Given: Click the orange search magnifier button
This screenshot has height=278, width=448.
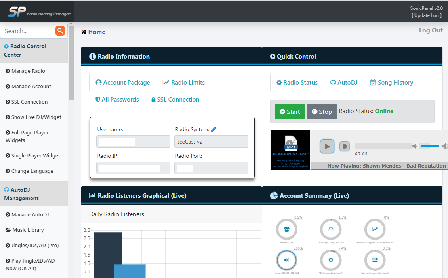Looking at the screenshot, I should [x=60, y=31].
